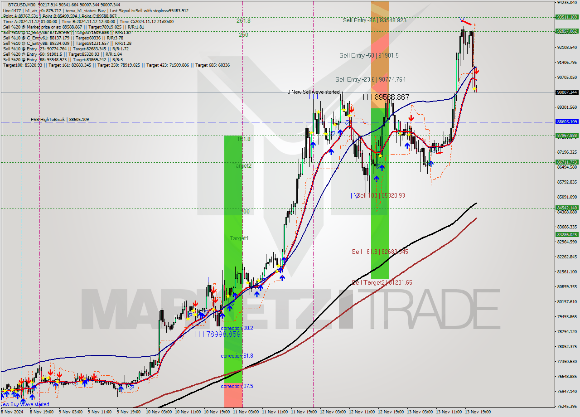Select the 'Sell Entry -50 | 91901.5' label
Screen dimensions: 580x417
click(x=369, y=55)
